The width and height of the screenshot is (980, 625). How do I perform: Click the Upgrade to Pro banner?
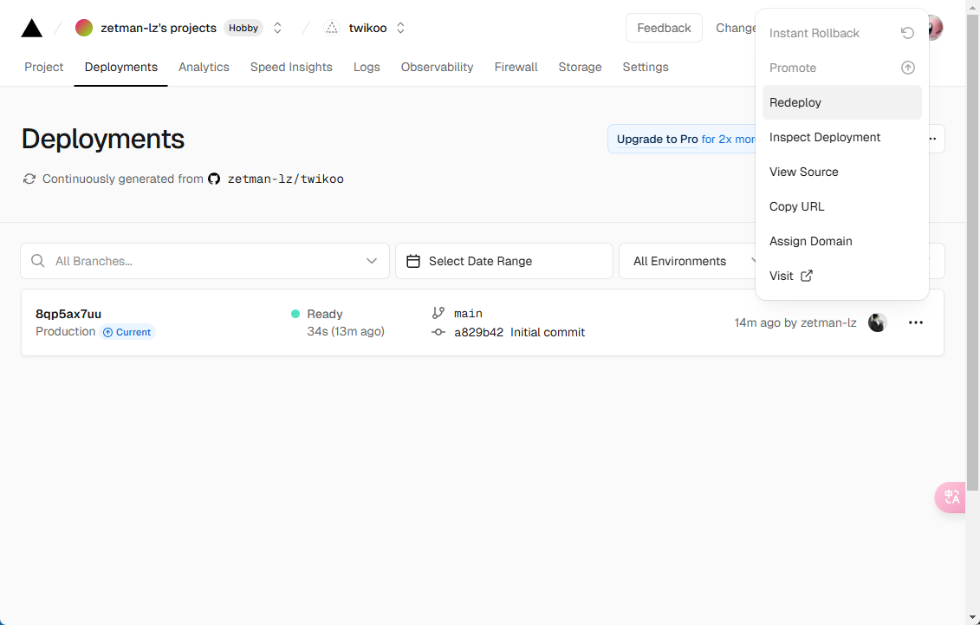[683, 139]
